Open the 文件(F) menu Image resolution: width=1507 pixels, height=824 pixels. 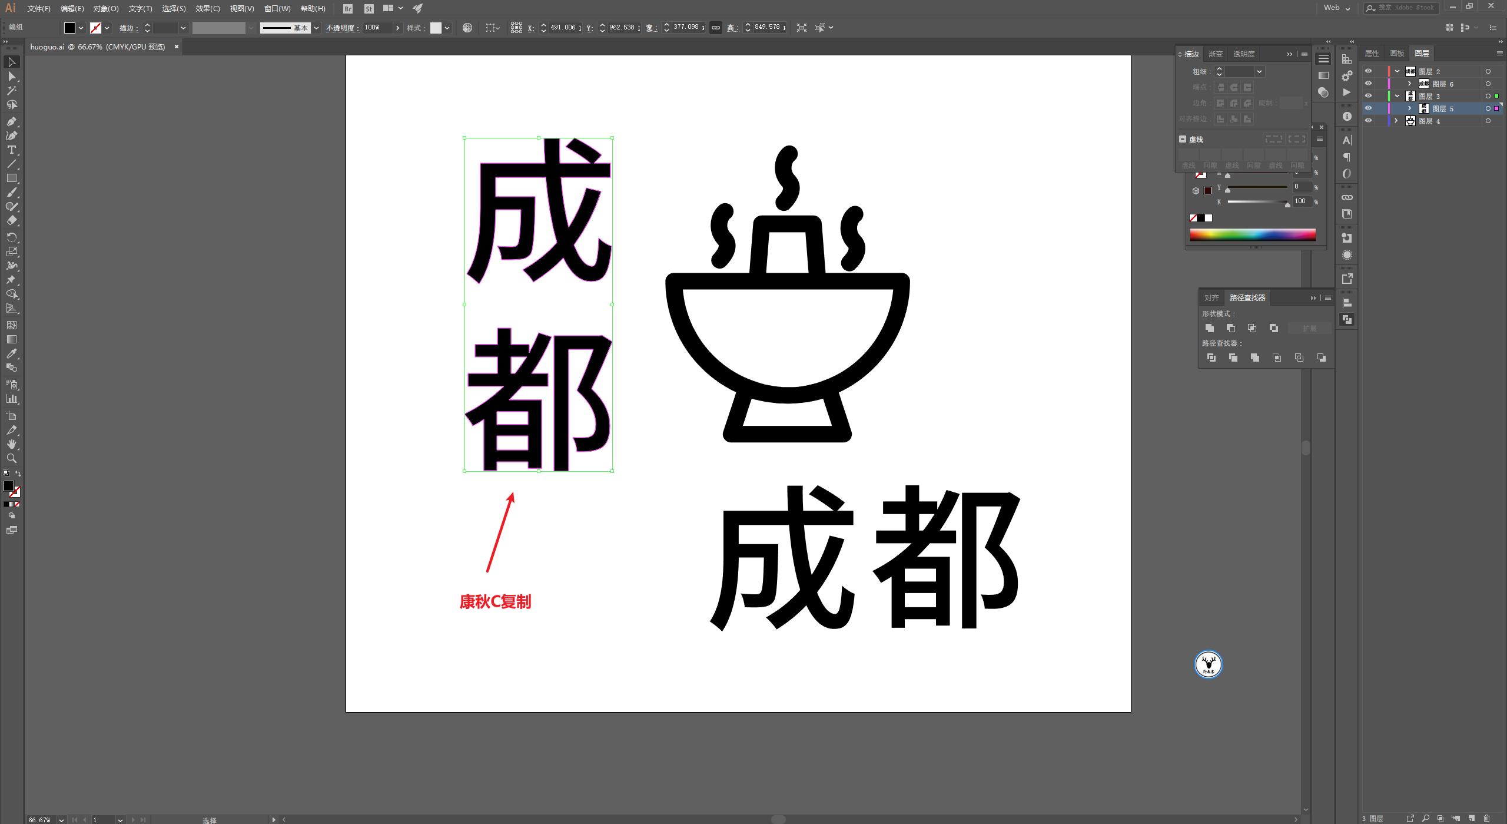click(38, 8)
